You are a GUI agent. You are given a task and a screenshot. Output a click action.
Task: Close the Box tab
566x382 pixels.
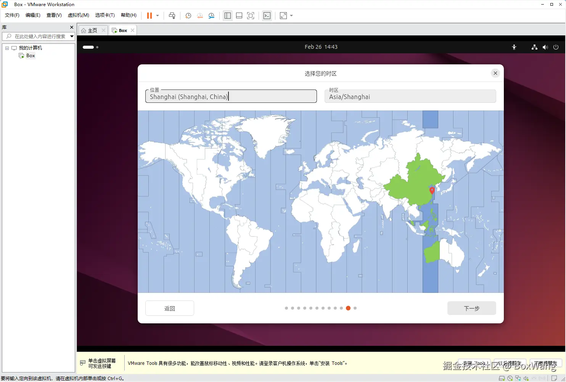[132, 30]
